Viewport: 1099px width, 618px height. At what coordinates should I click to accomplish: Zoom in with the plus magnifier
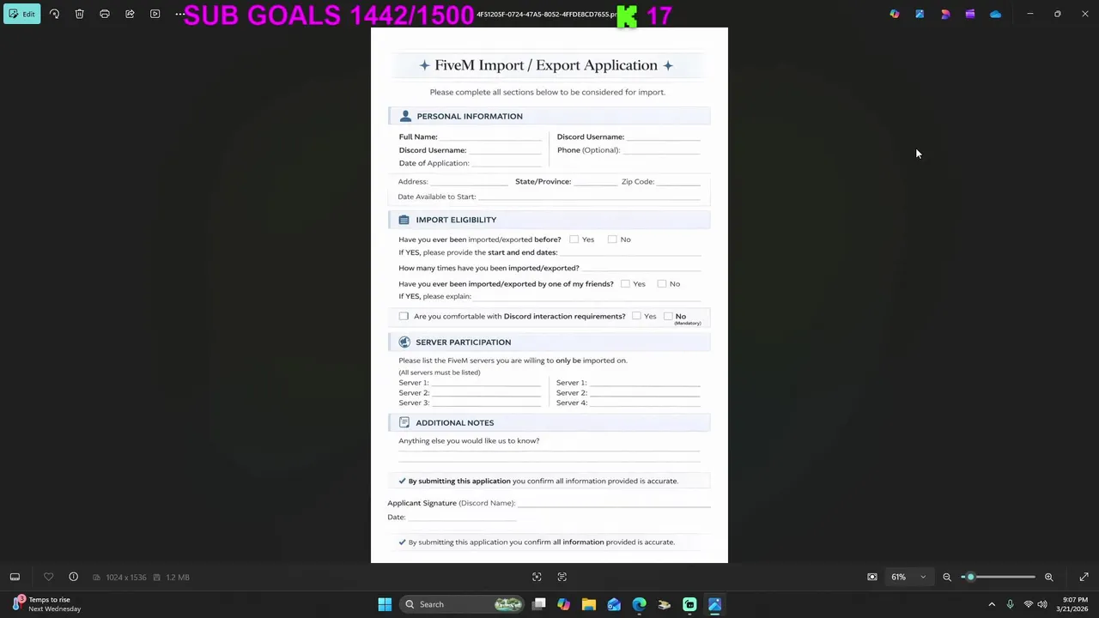(1048, 577)
